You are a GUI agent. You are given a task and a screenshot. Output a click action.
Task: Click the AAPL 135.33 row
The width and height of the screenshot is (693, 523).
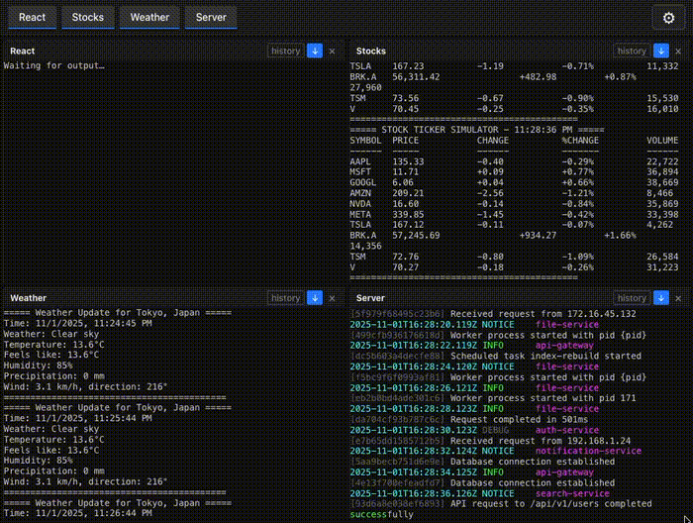514,161
